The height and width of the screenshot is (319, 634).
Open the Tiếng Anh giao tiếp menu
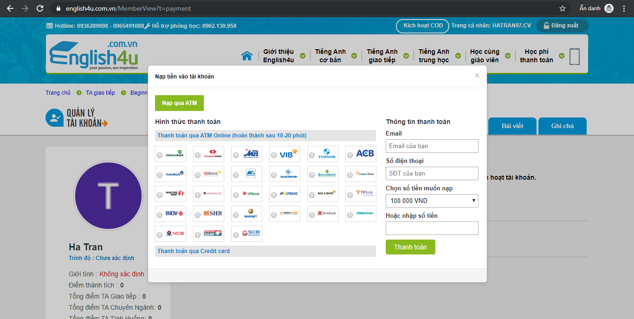[382, 56]
